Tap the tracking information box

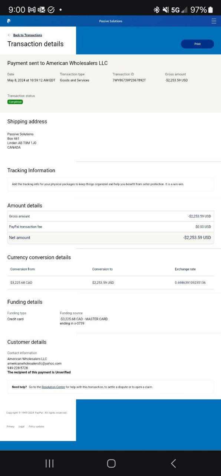tap(110, 184)
